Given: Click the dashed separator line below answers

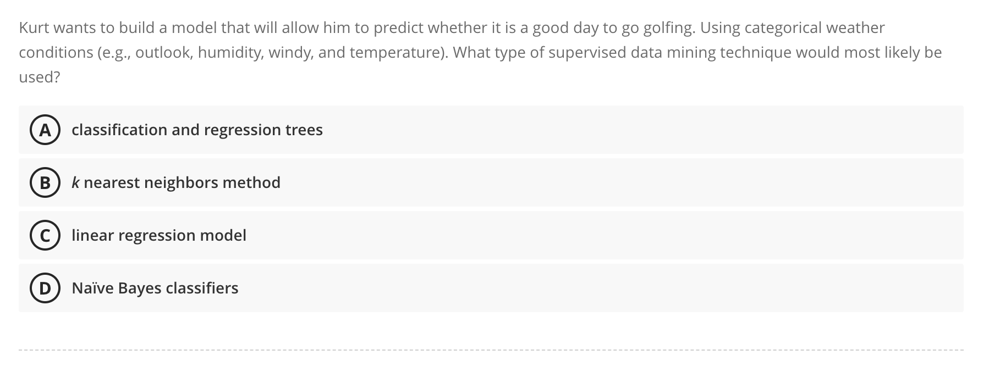Looking at the screenshot, I should coord(491,350).
